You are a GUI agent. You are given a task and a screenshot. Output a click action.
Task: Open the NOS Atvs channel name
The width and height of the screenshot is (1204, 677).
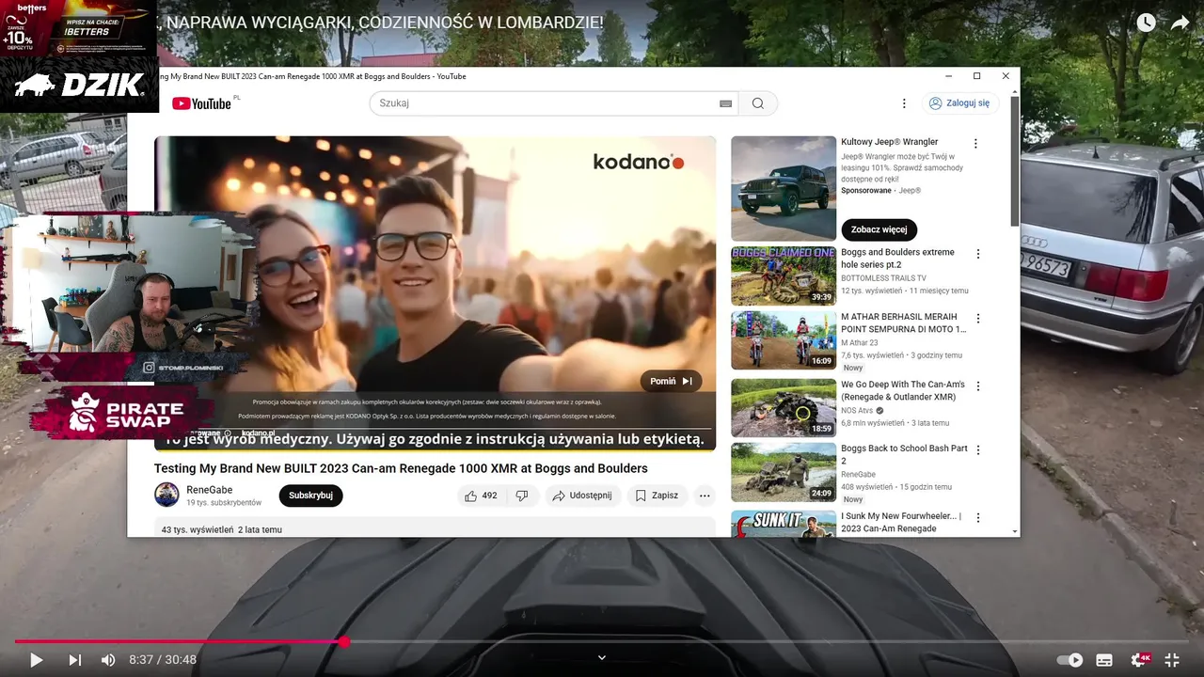tap(857, 411)
